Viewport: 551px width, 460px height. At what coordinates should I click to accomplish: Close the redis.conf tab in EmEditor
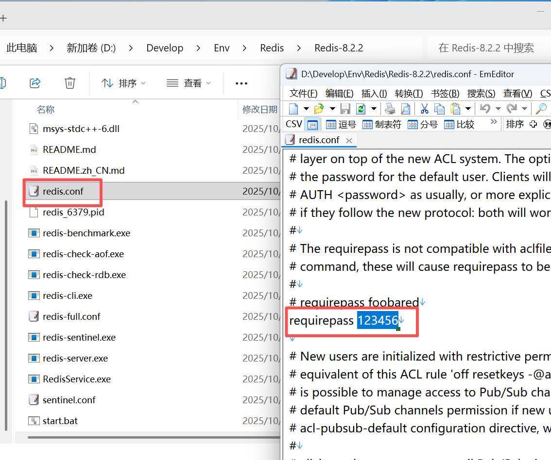coord(349,140)
